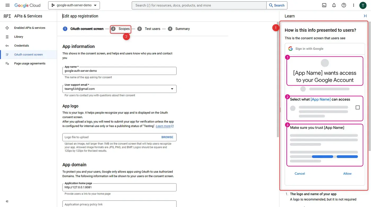Click the step 1 circle for OAuth consent
The height and width of the screenshot is (207, 371).
(x=65, y=29)
